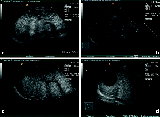
Task: Click the 'Verst= 9dB' gain value
Action: coord(150,16)
